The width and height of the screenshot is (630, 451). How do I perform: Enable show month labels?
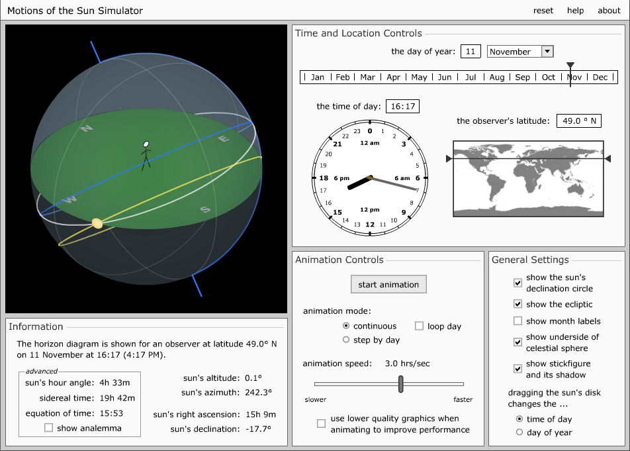[x=518, y=321]
